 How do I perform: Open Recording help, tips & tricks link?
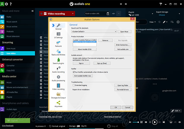point(50,117)
